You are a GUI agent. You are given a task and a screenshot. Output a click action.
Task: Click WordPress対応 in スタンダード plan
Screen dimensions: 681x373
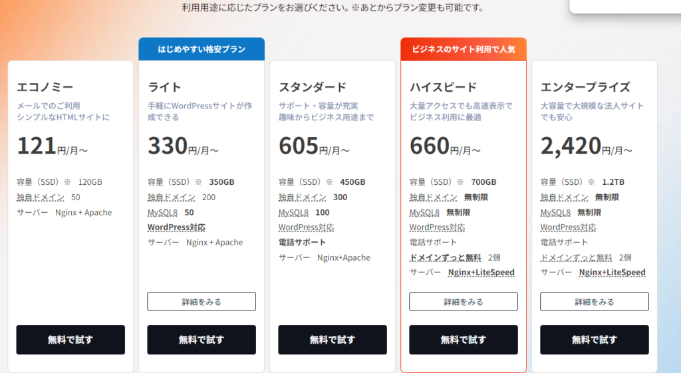click(x=306, y=227)
